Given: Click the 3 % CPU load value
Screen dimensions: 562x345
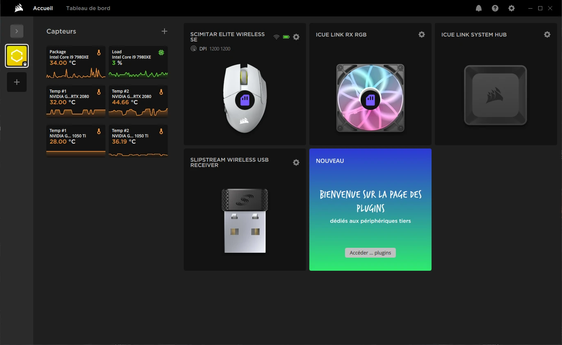Looking at the screenshot, I should (x=117, y=63).
